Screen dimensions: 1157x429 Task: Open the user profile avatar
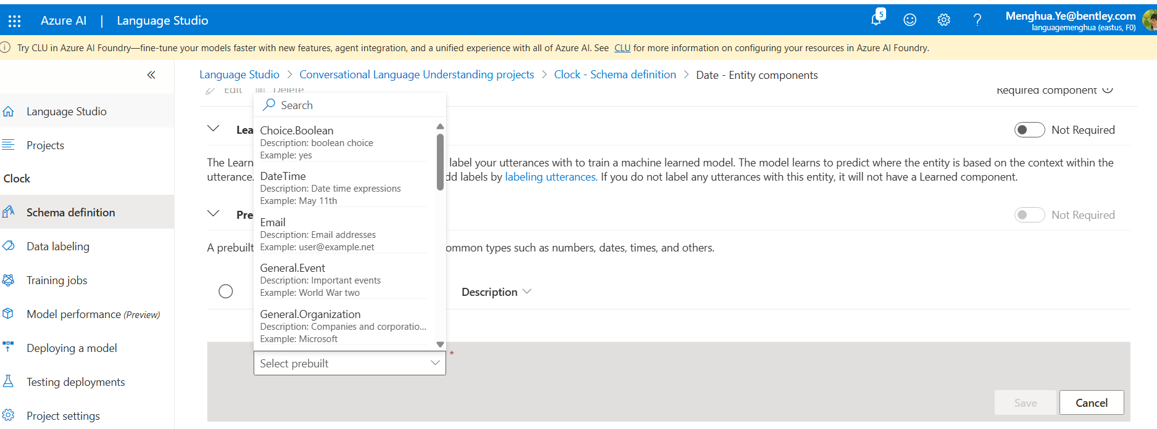(x=1149, y=20)
